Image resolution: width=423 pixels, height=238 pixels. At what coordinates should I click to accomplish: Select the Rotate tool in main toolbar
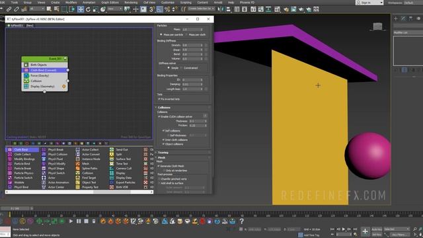(x=88, y=9)
